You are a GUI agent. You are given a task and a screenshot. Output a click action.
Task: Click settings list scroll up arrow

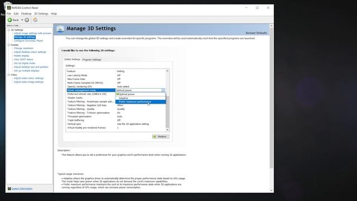pos(167,71)
